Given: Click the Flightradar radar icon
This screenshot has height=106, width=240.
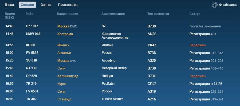Looking at the screenshot, I should click(x=215, y=5).
